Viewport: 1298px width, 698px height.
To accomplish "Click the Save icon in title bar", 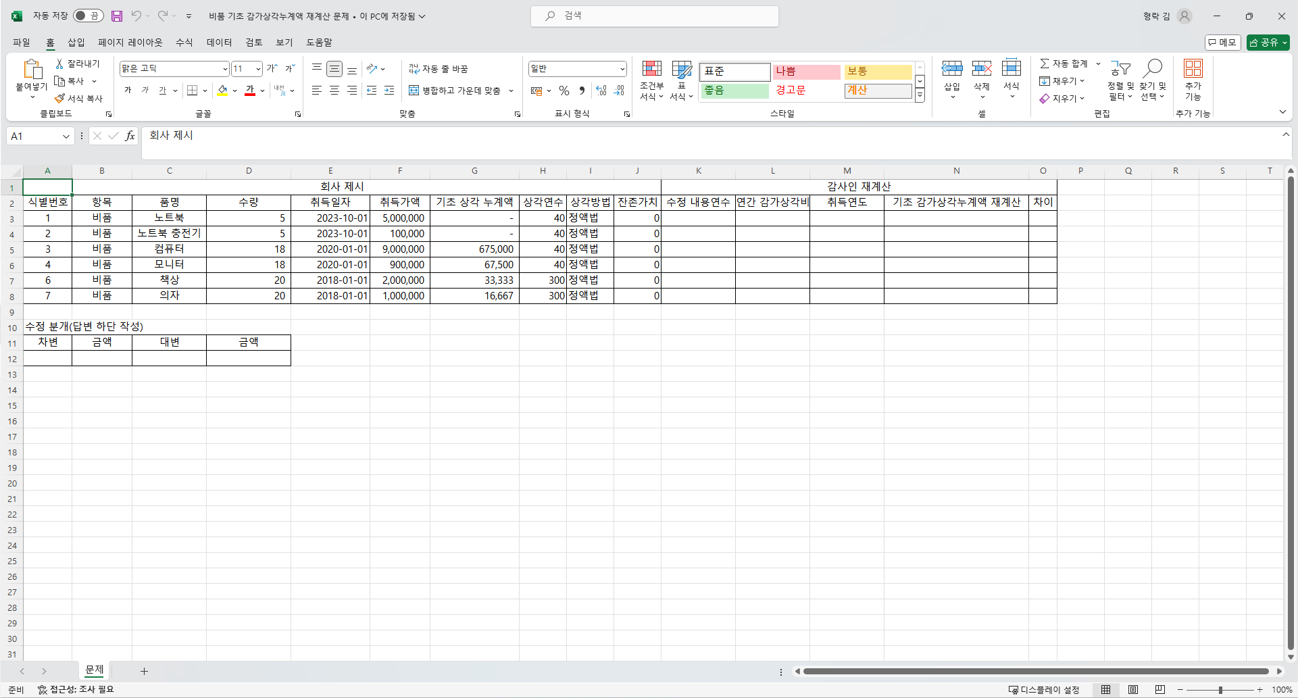I will click(117, 16).
